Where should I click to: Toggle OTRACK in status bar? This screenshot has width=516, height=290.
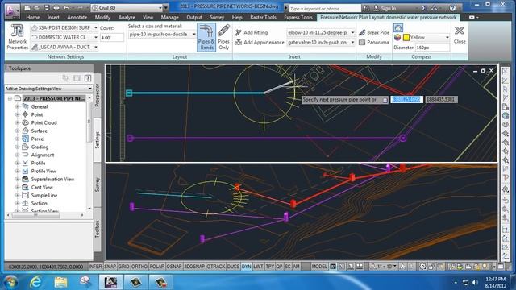[x=216, y=267]
